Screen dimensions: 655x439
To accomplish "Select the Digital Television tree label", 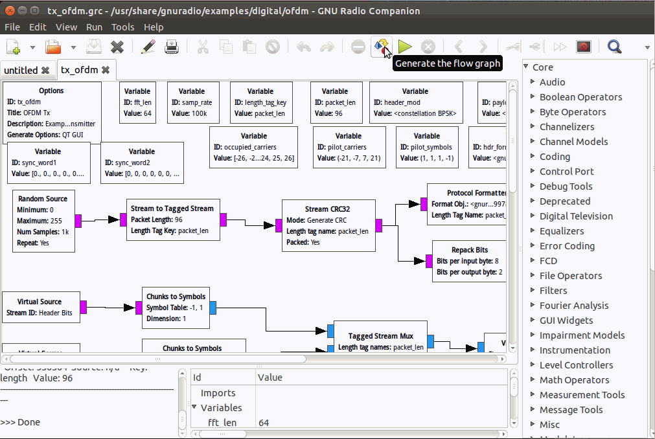I will (x=576, y=216).
